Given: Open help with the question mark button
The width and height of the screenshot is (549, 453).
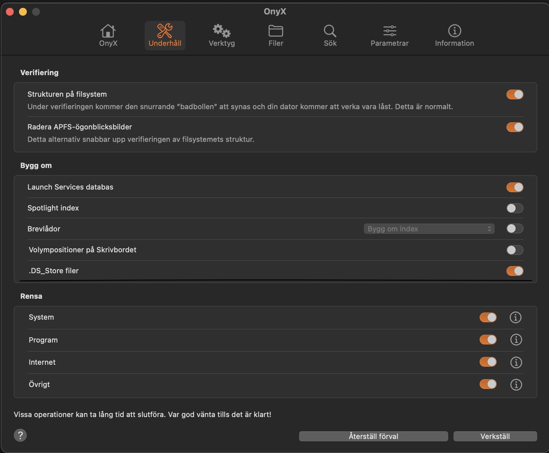Looking at the screenshot, I should click(x=20, y=435).
